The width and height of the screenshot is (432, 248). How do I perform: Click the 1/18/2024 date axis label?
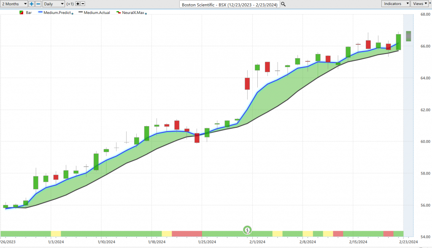157,242
